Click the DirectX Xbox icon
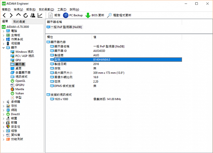The height and width of the screenshot is (153, 213). [x=8, y=114]
